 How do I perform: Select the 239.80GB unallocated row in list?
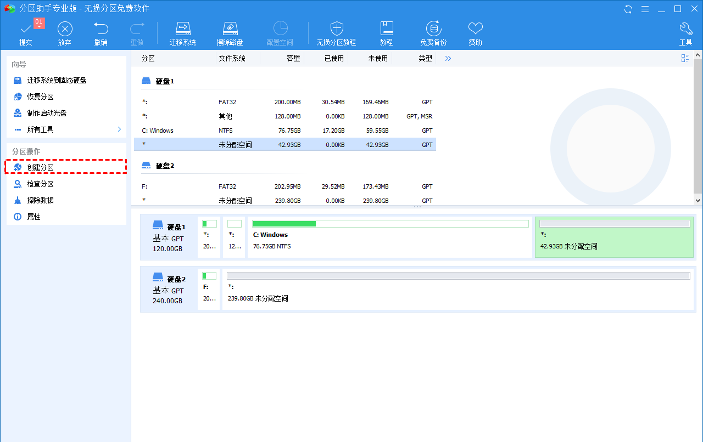(284, 201)
